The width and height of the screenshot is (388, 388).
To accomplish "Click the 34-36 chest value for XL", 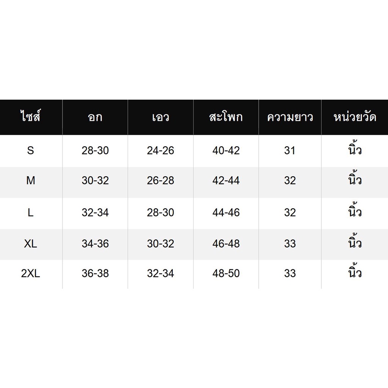I will tap(95, 244).
